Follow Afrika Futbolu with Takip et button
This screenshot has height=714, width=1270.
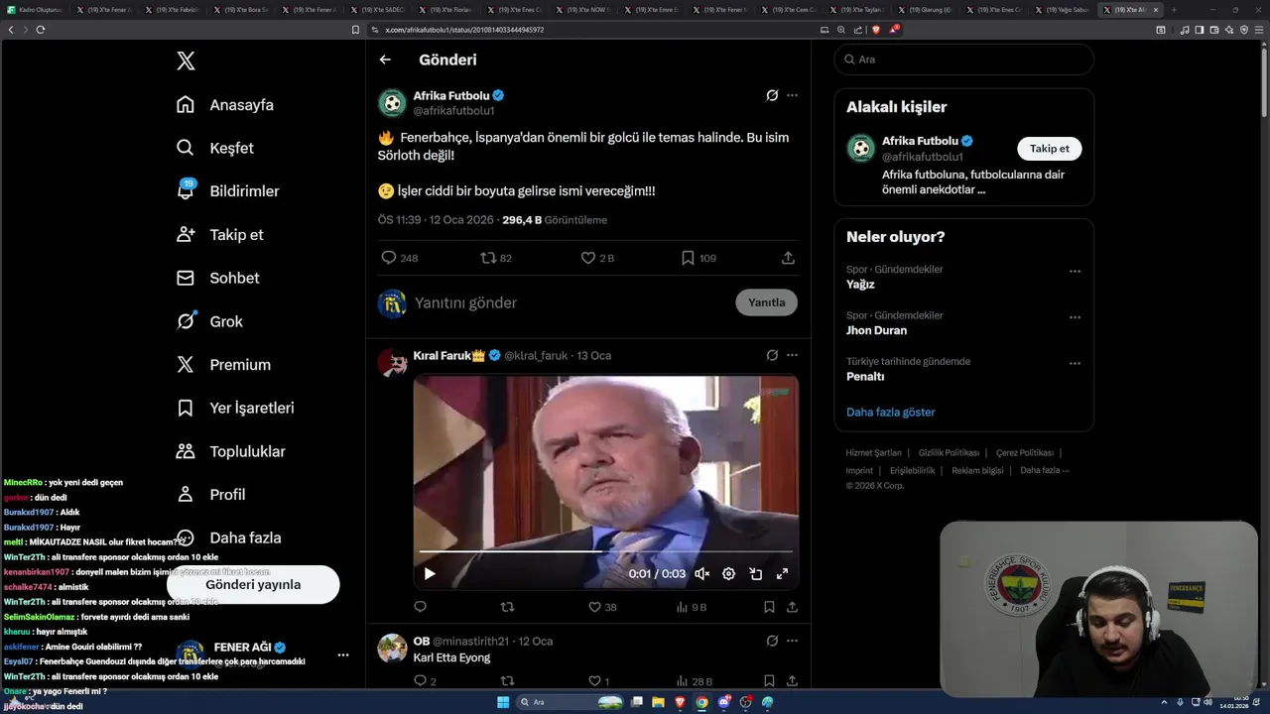1049,149
